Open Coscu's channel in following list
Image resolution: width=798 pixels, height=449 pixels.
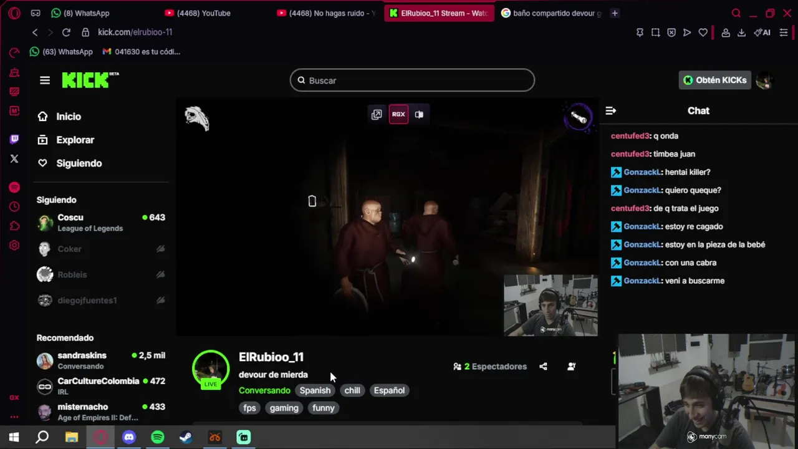point(101,223)
